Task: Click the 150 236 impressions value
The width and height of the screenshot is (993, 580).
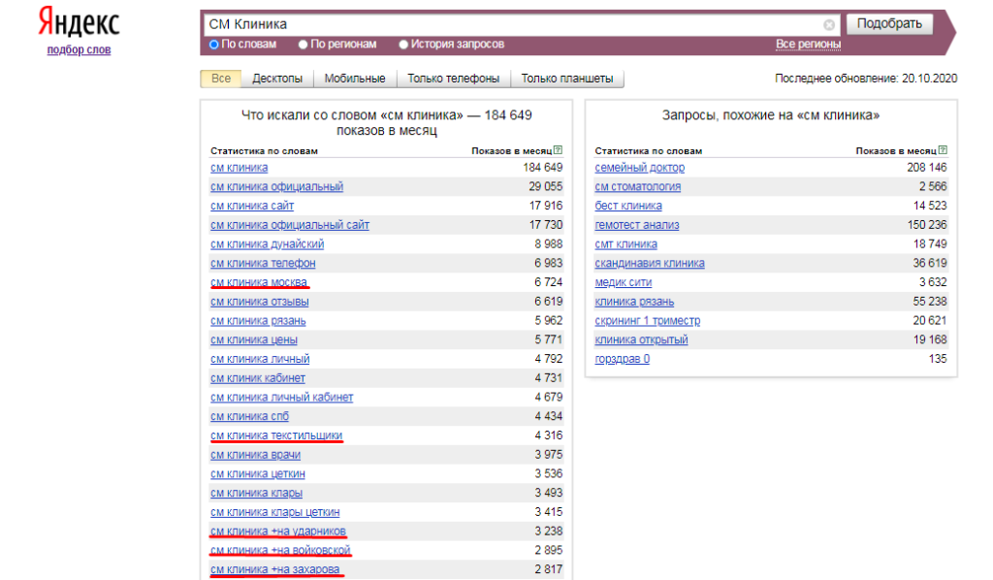Action: pyautogui.click(x=926, y=225)
